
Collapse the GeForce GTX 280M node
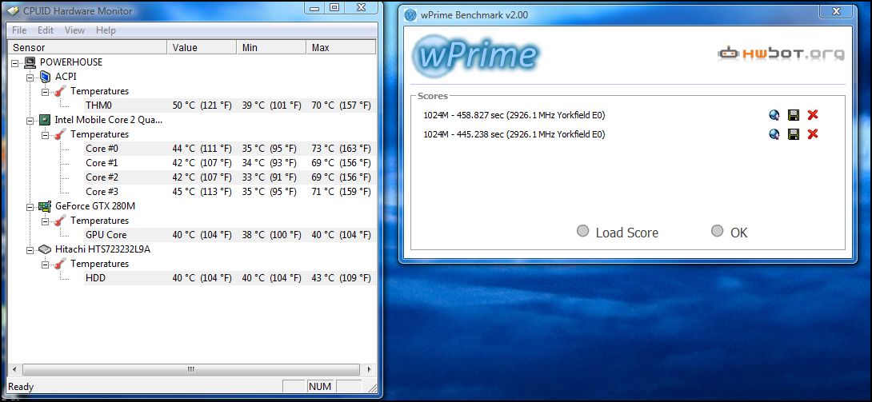click(30, 206)
